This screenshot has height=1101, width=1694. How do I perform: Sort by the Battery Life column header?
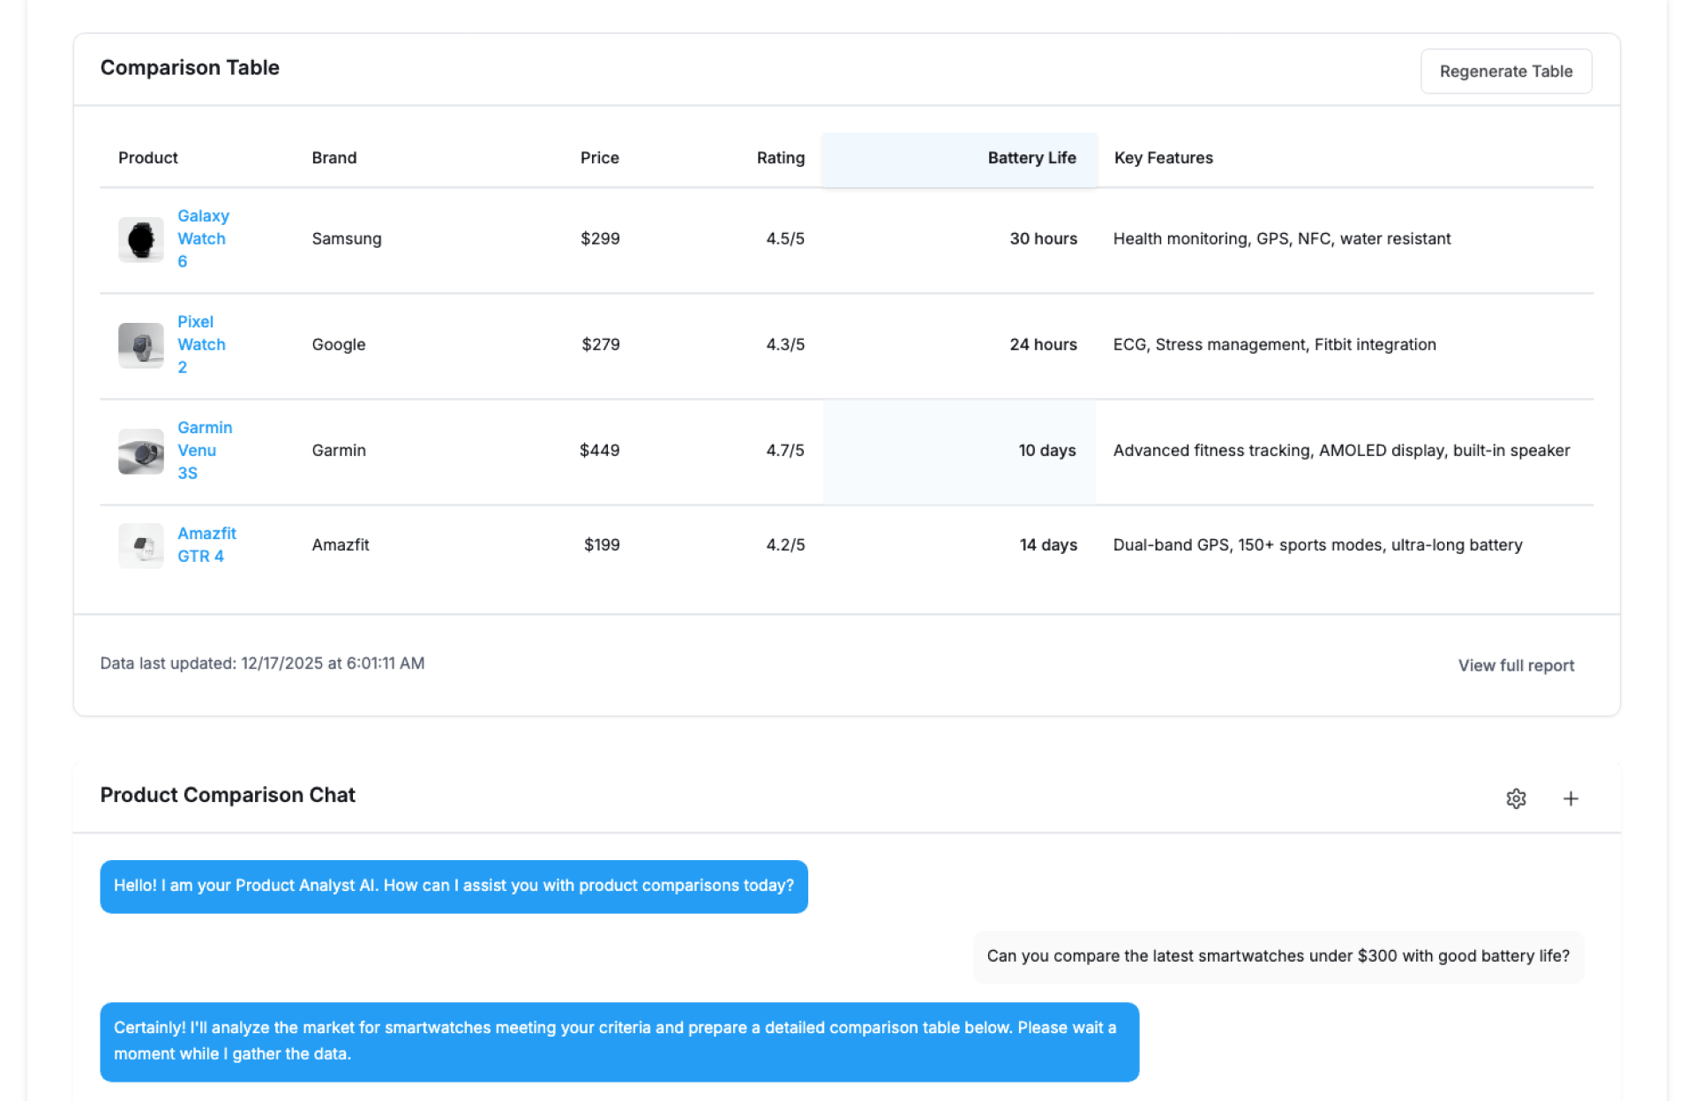(1031, 158)
